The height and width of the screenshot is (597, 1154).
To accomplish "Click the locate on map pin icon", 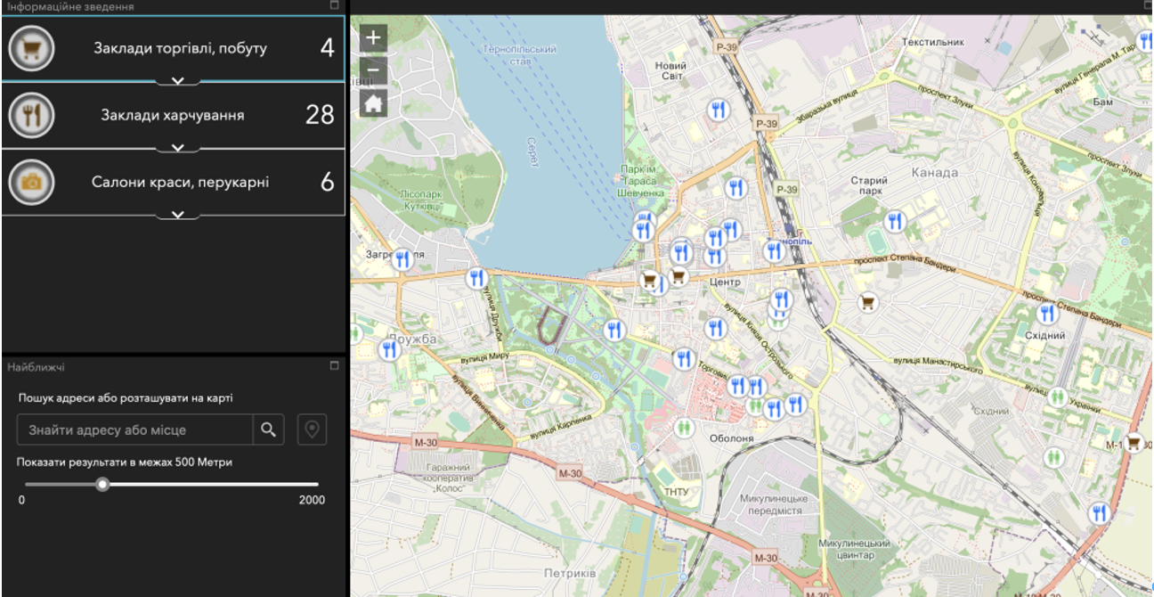I will point(312,429).
